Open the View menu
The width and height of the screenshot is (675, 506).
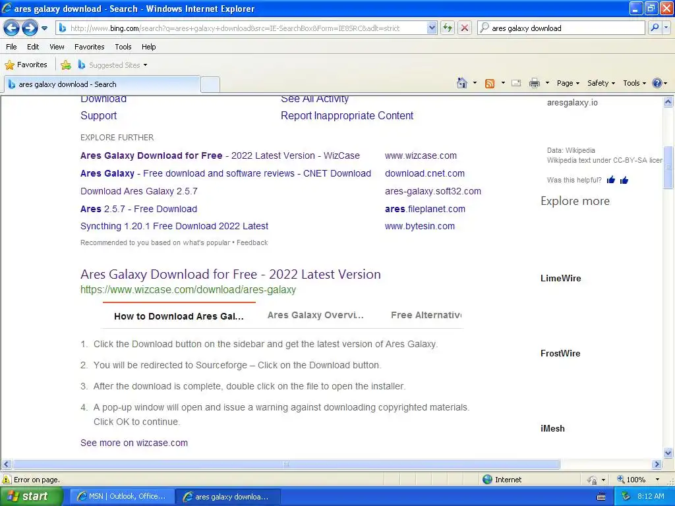(57, 47)
